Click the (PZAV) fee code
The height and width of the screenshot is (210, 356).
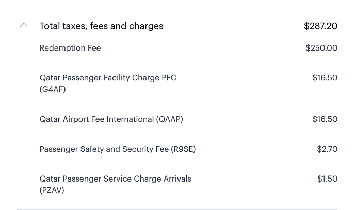pyautogui.click(x=53, y=190)
